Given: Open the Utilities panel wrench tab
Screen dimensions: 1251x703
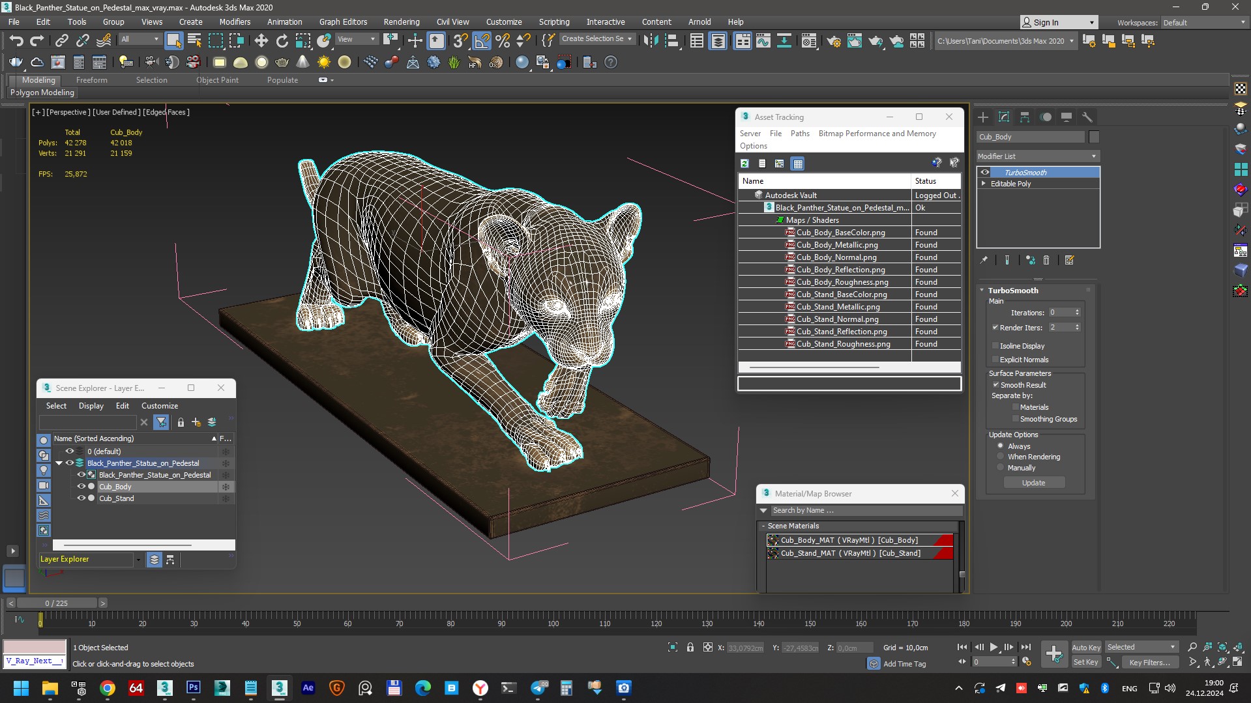Looking at the screenshot, I should pos(1087,117).
